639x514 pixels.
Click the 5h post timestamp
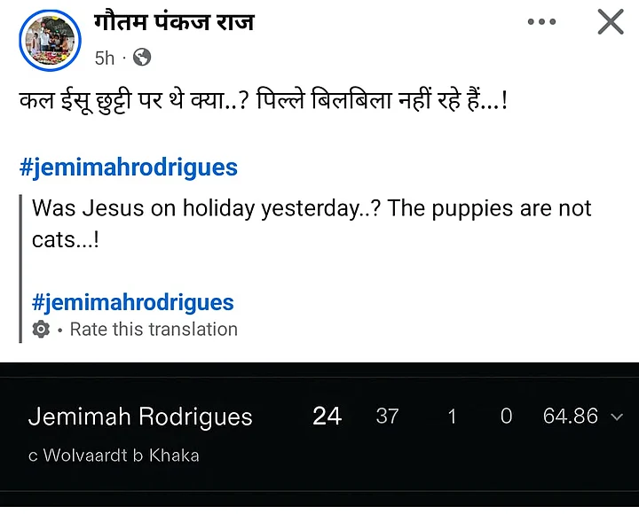point(105,58)
